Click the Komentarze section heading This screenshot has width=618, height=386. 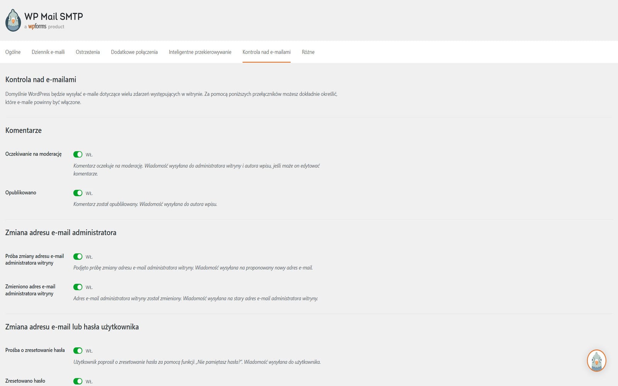coord(24,130)
